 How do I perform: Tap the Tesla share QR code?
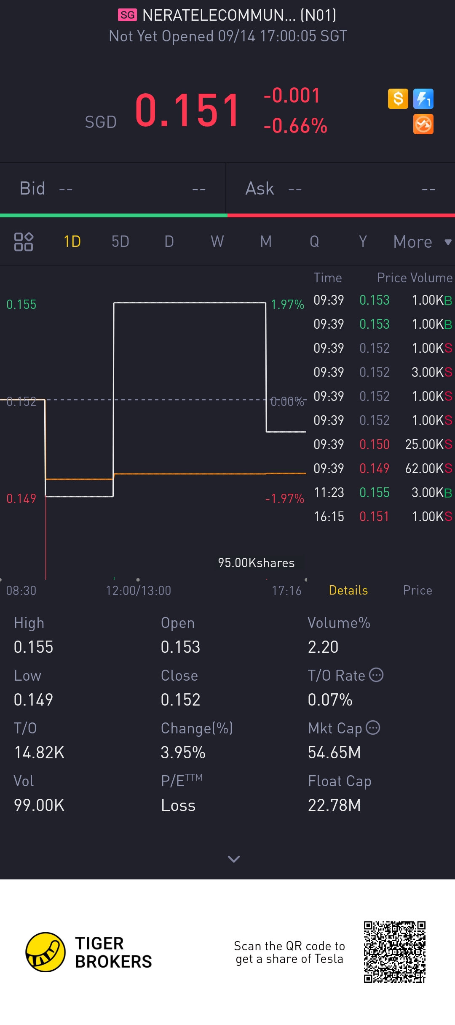point(395,952)
